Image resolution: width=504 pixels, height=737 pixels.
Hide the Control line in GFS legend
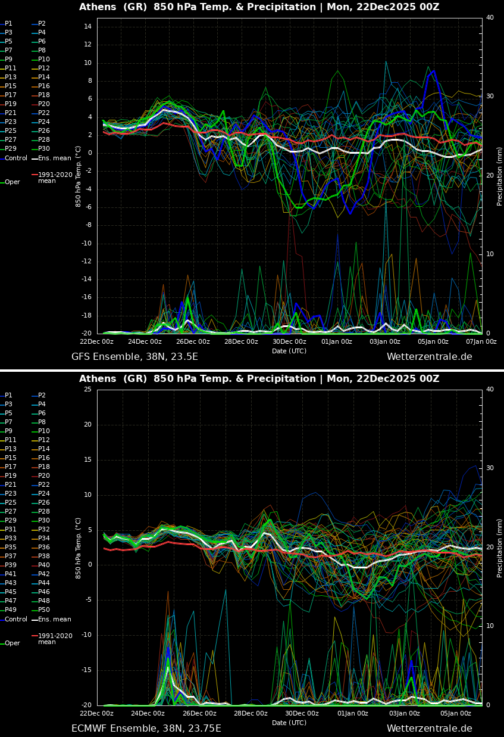[16, 158]
